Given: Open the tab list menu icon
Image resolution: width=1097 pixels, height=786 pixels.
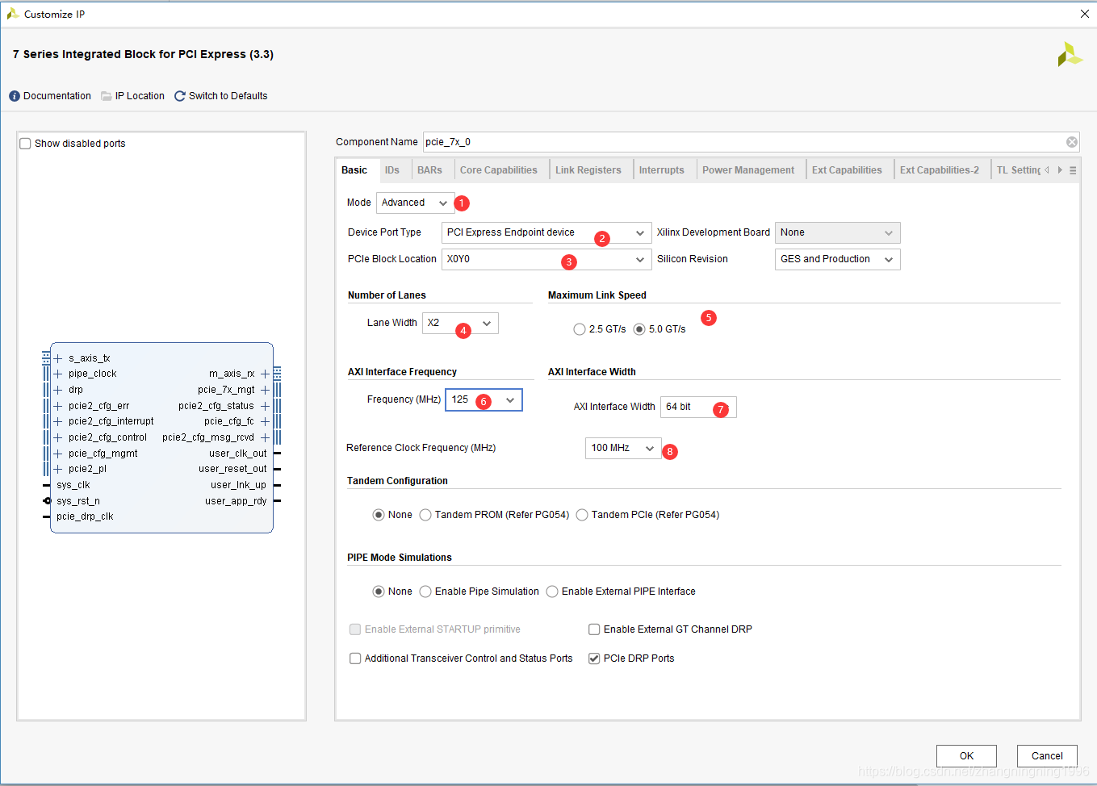Looking at the screenshot, I should [x=1073, y=170].
